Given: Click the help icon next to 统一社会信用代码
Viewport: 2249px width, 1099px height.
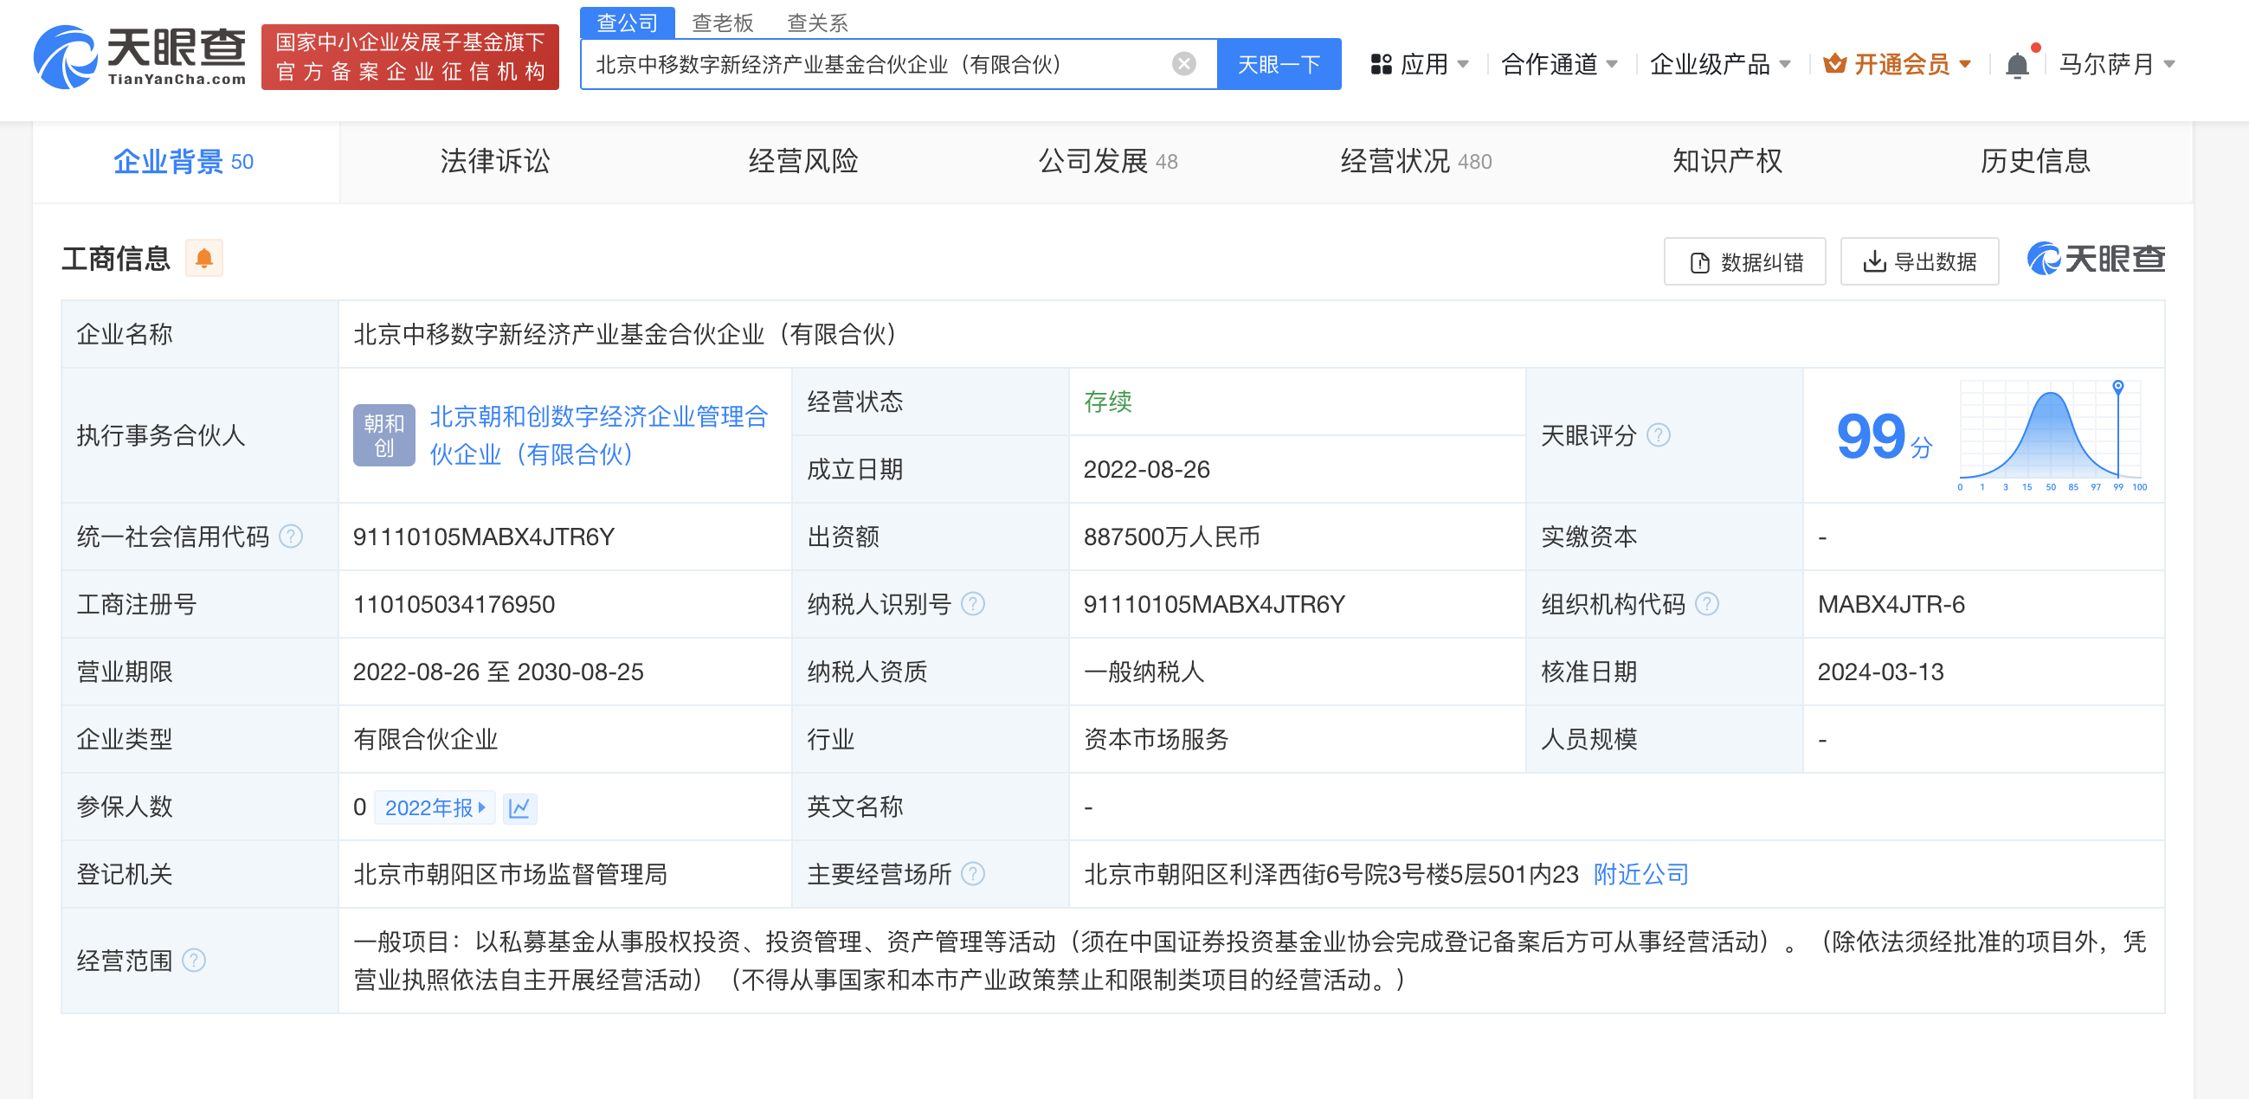Looking at the screenshot, I should coord(291,536).
